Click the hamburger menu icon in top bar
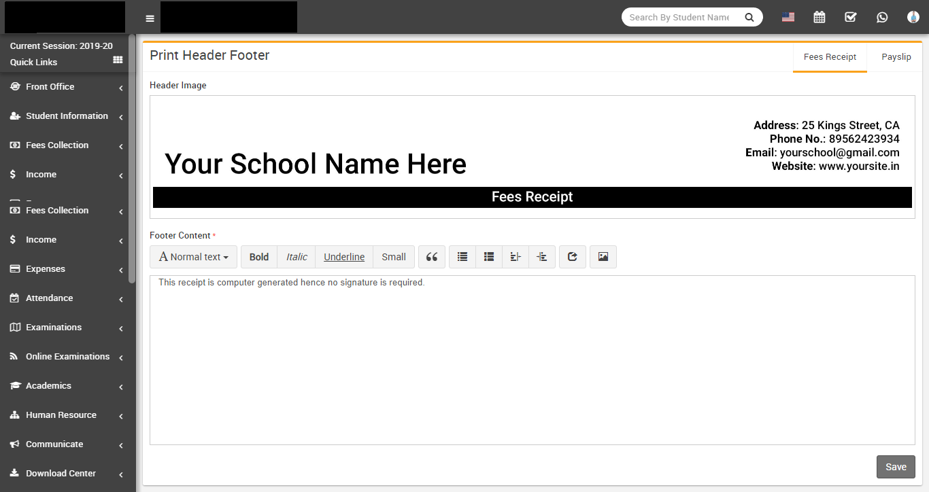 coord(150,18)
